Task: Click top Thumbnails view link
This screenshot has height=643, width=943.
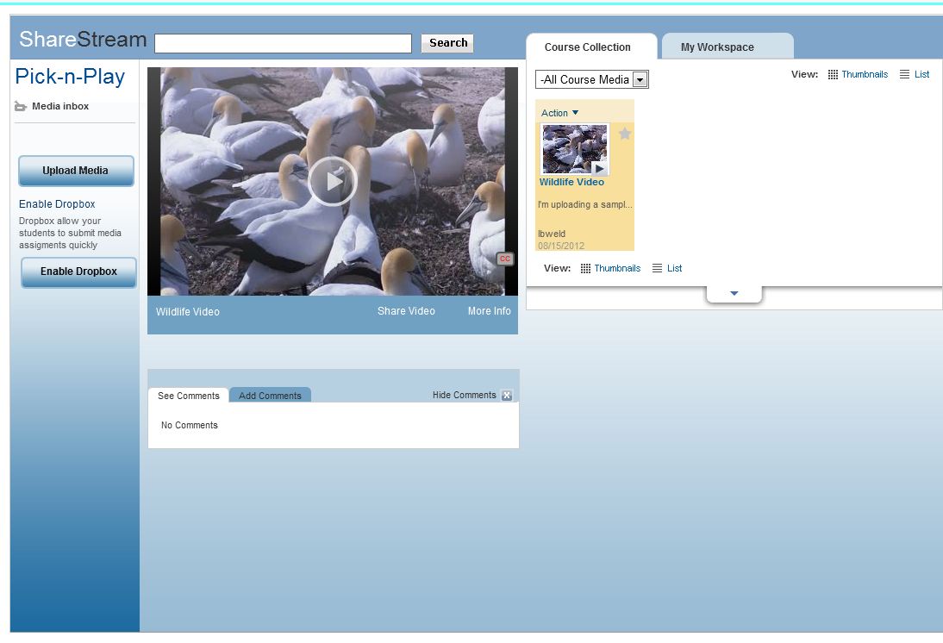Action: tap(865, 75)
